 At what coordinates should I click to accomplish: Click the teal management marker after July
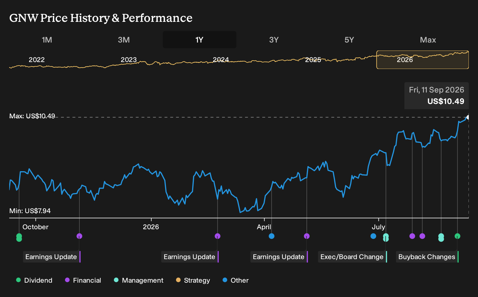click(386, 237)
